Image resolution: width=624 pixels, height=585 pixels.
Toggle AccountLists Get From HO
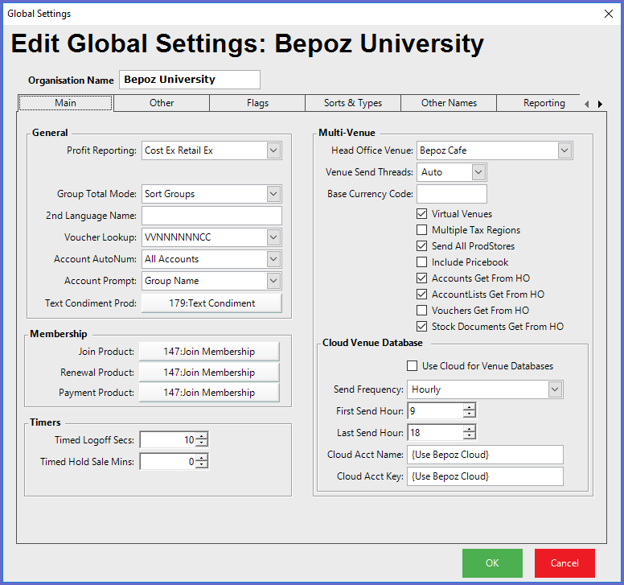click(422, 295)
